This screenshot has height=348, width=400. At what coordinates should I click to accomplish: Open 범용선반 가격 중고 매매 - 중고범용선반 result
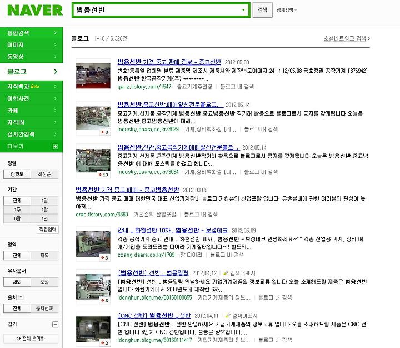tap(128, 190)
